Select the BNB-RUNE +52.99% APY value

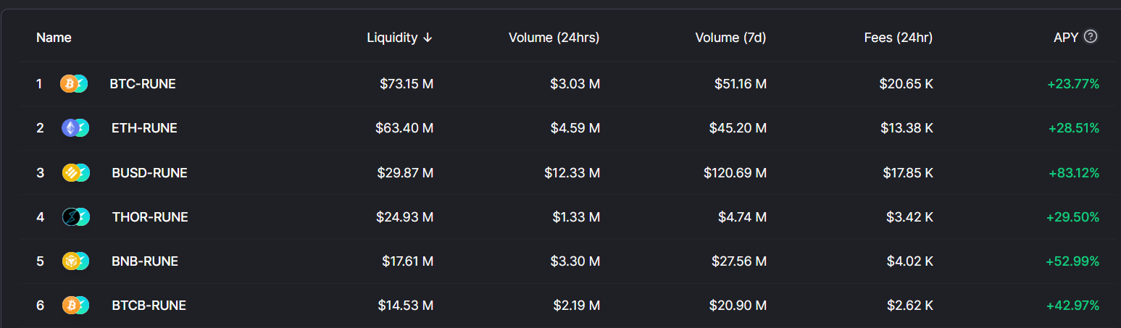pyautogui.click(x=1072, y=261)
